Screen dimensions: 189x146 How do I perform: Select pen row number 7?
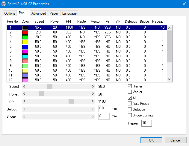87,56
